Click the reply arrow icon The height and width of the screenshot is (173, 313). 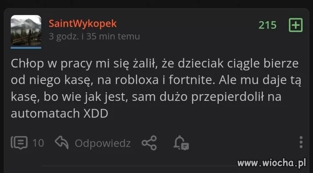(x=62, y=142)
